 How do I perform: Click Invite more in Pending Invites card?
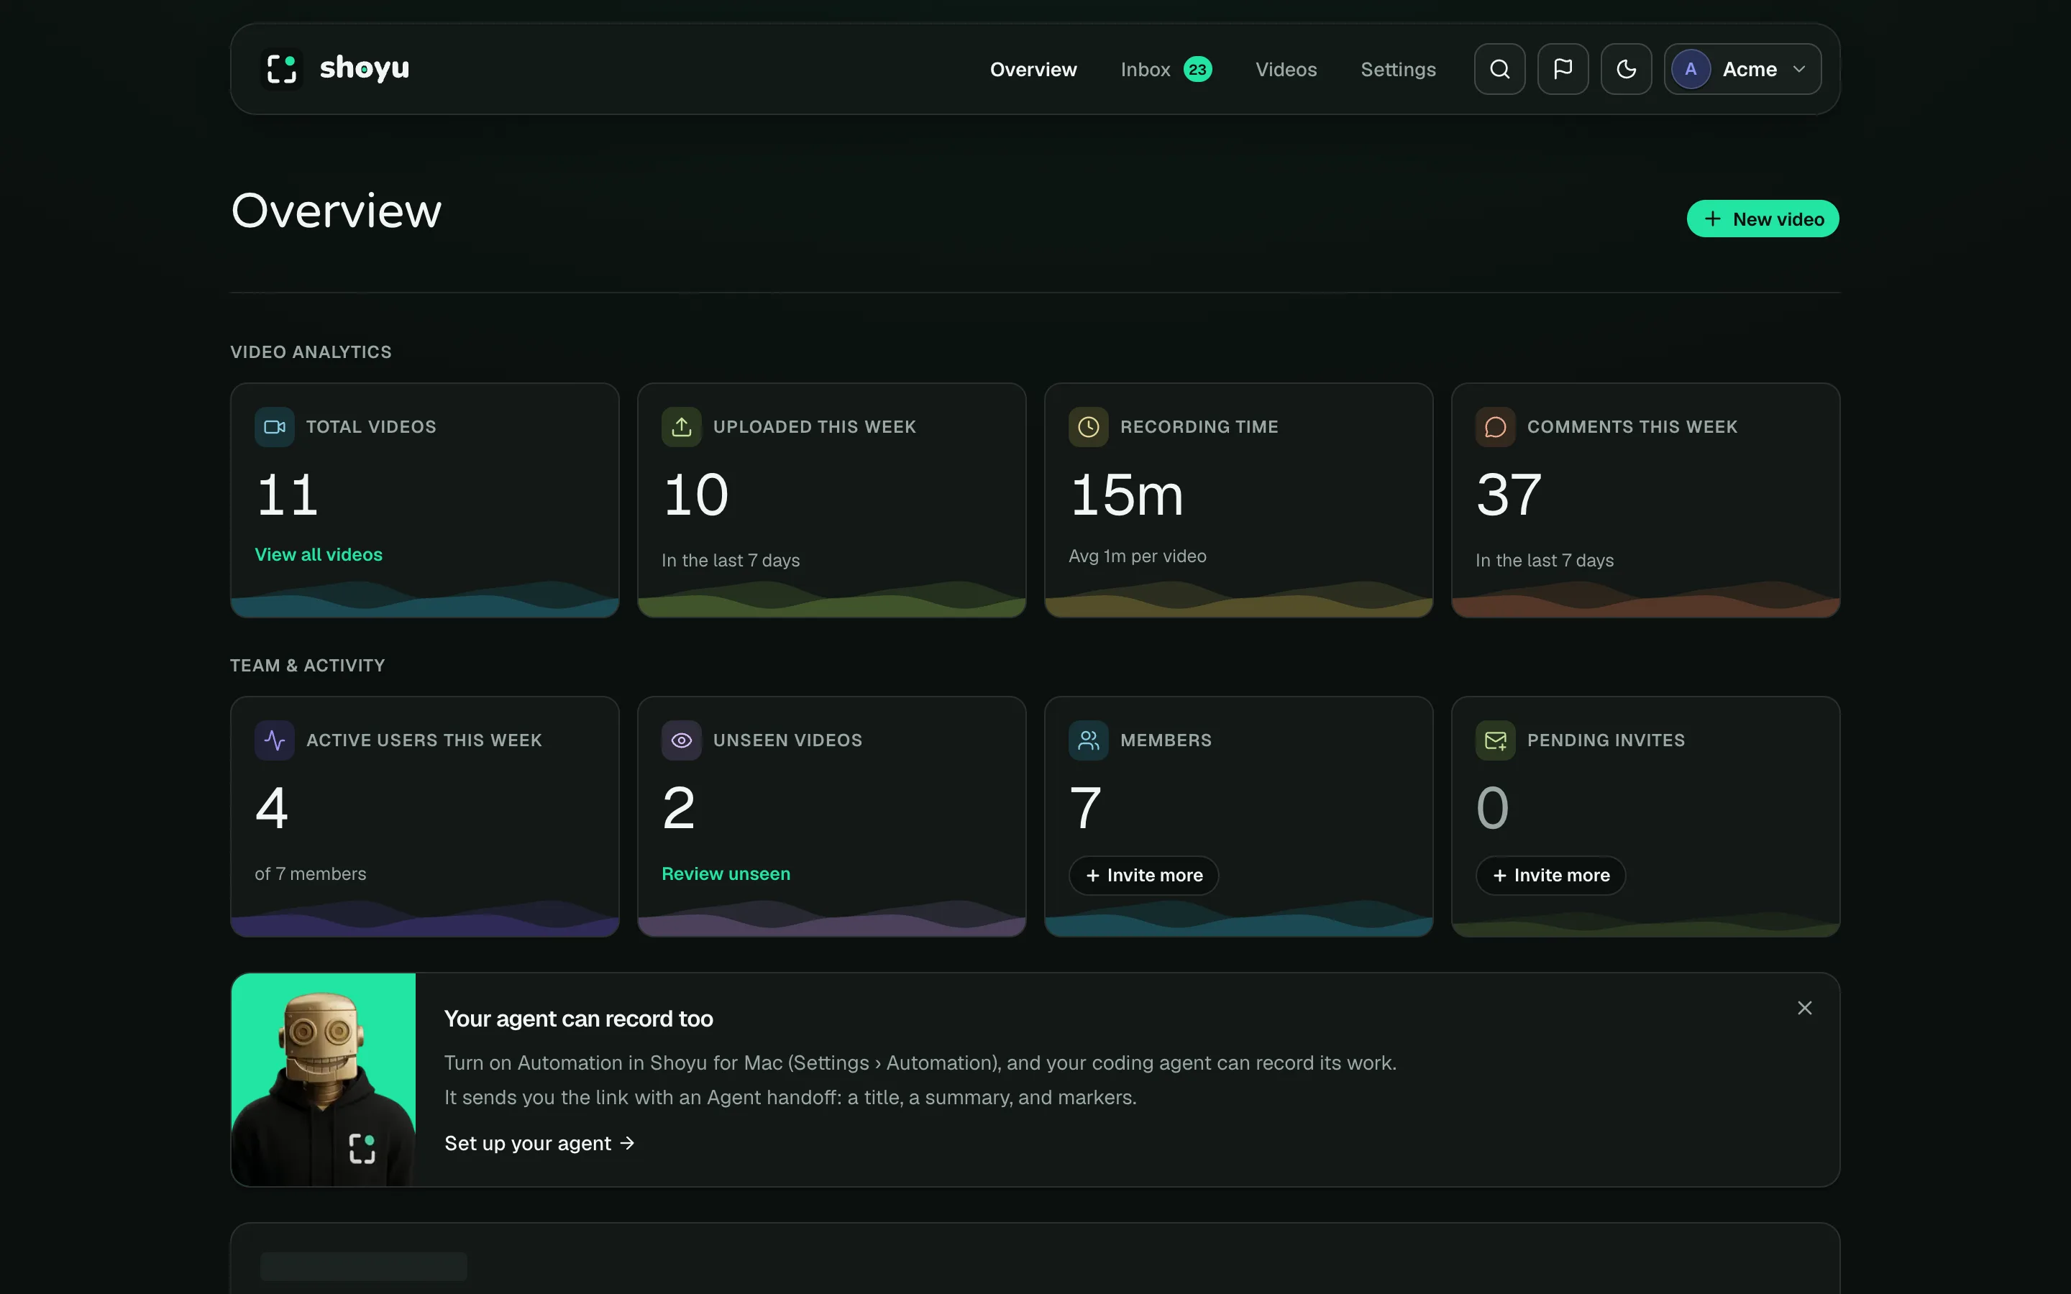click(1550, 876)
